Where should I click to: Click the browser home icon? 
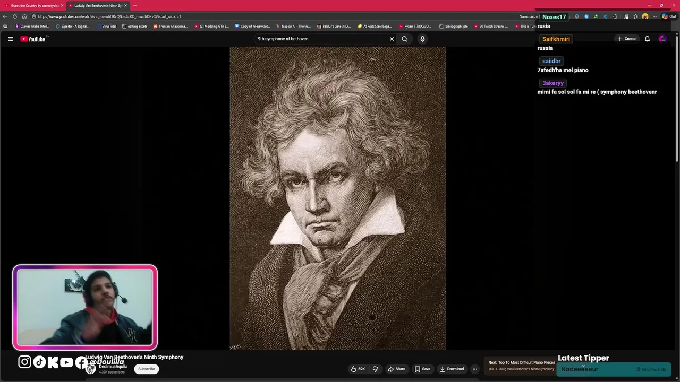pos(24,16)
